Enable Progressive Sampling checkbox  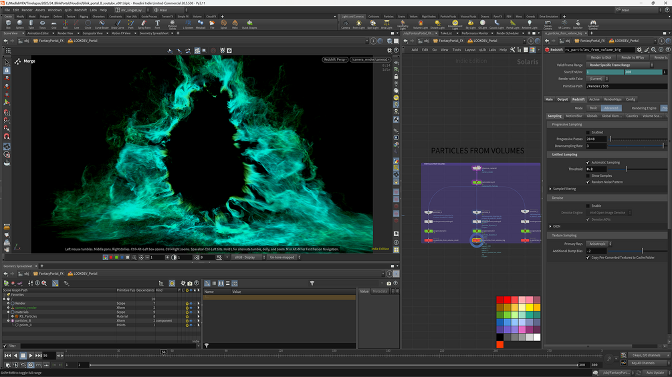(x=588, y=132)
